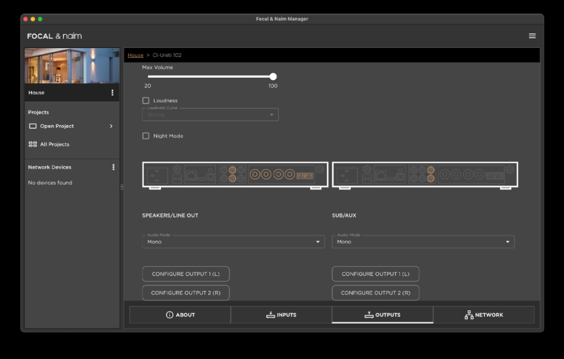Switch to the Network tab

[484, 315]
